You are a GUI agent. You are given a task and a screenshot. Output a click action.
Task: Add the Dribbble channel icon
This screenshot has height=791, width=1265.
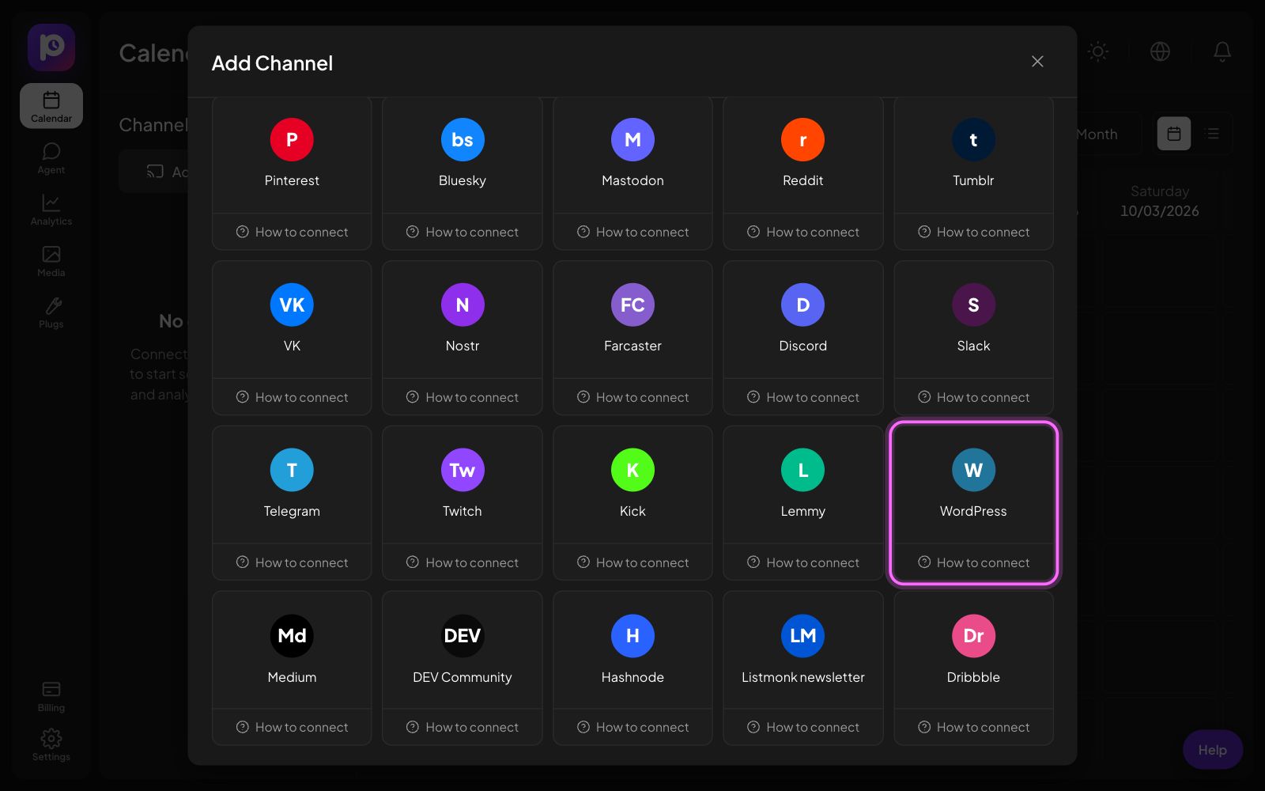973,636
